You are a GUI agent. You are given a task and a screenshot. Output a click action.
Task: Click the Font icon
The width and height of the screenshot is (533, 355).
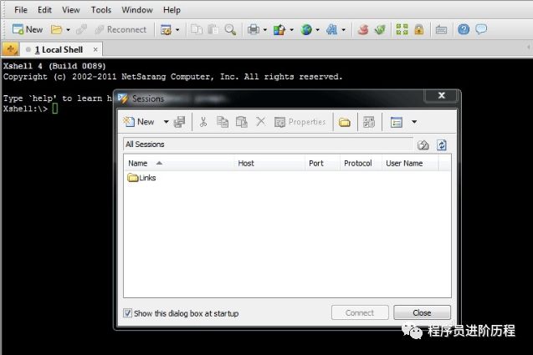[331, 29]
